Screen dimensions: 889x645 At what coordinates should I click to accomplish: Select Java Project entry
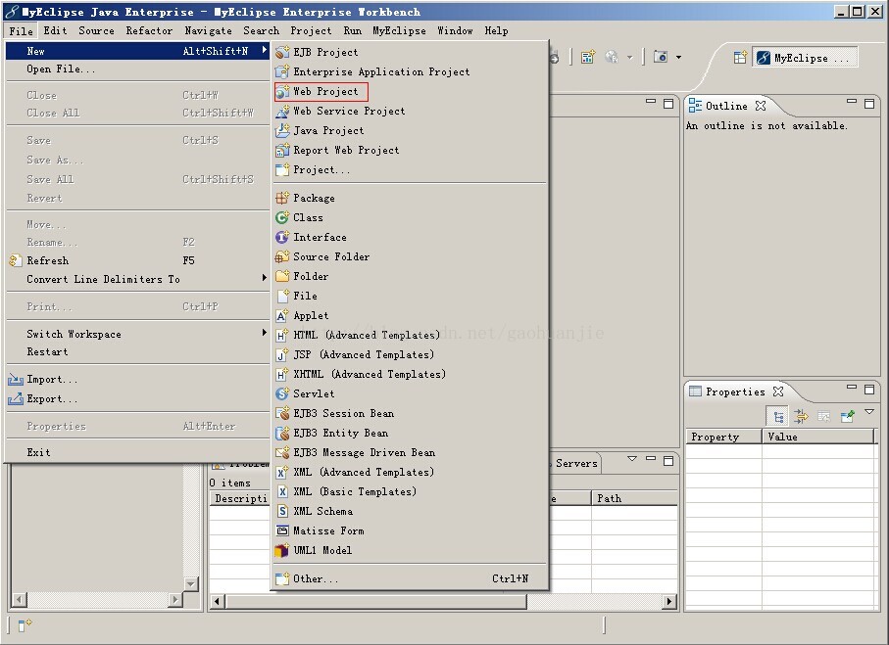[410, 131]
